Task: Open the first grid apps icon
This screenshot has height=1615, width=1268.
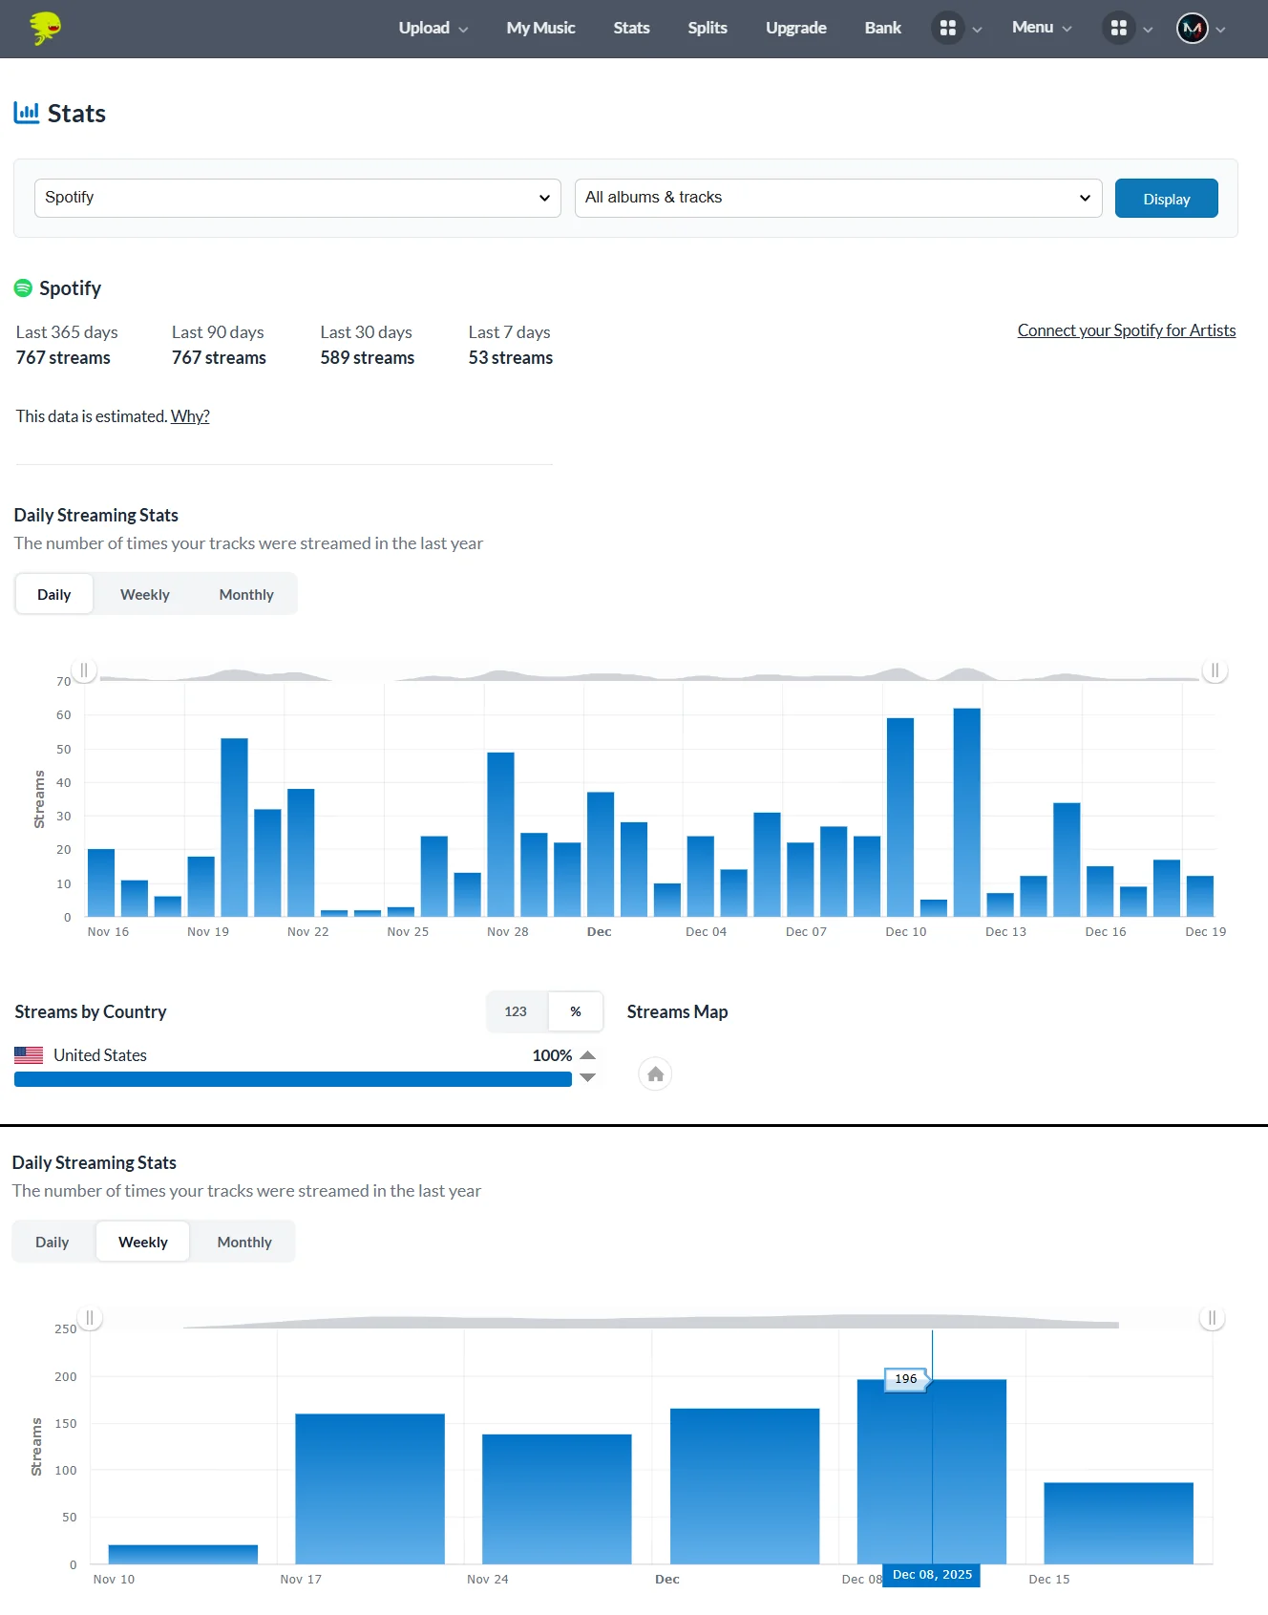Action: [x=947, y=28]
